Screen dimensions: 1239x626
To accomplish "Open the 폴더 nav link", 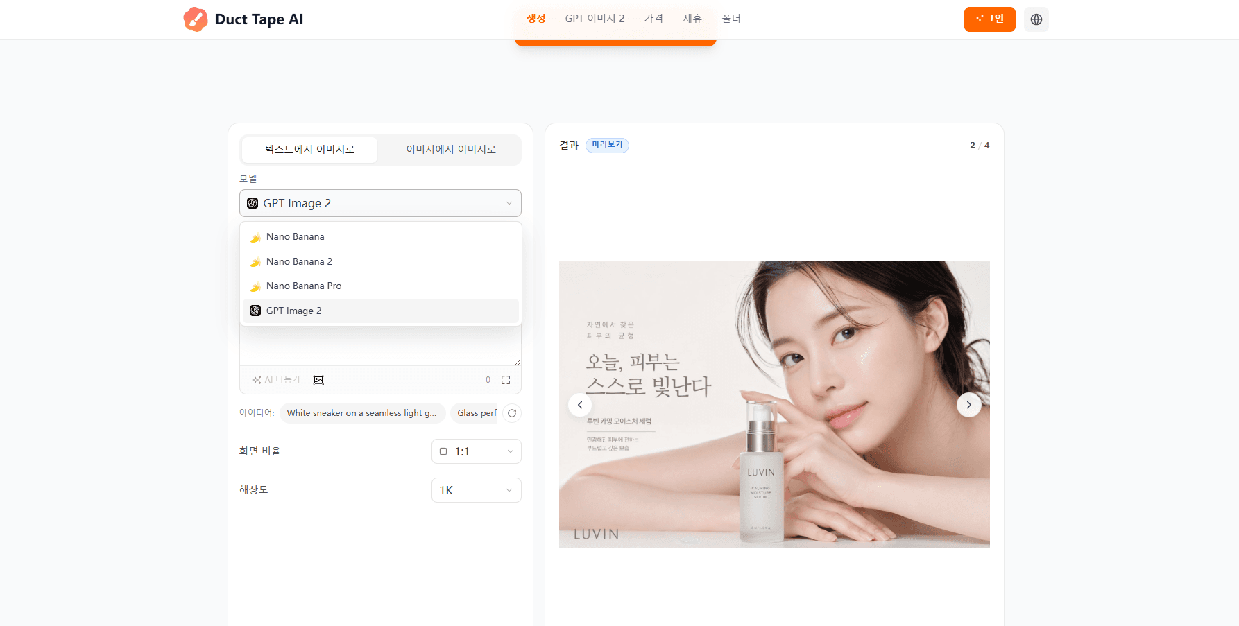I will [731, 19].
